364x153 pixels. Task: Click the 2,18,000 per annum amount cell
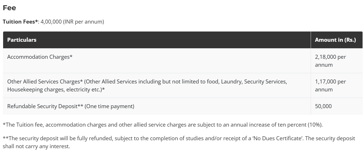click(330, 61)
